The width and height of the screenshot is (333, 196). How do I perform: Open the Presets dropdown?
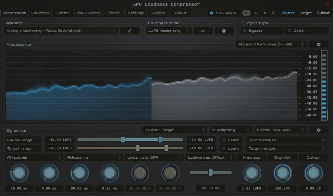click(x=61, y=31)
